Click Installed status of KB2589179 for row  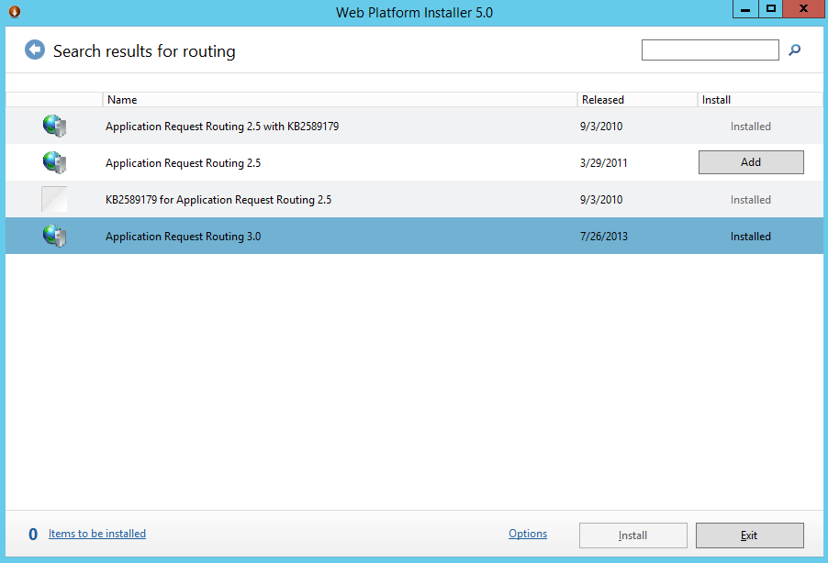click(x=750, y=200)
